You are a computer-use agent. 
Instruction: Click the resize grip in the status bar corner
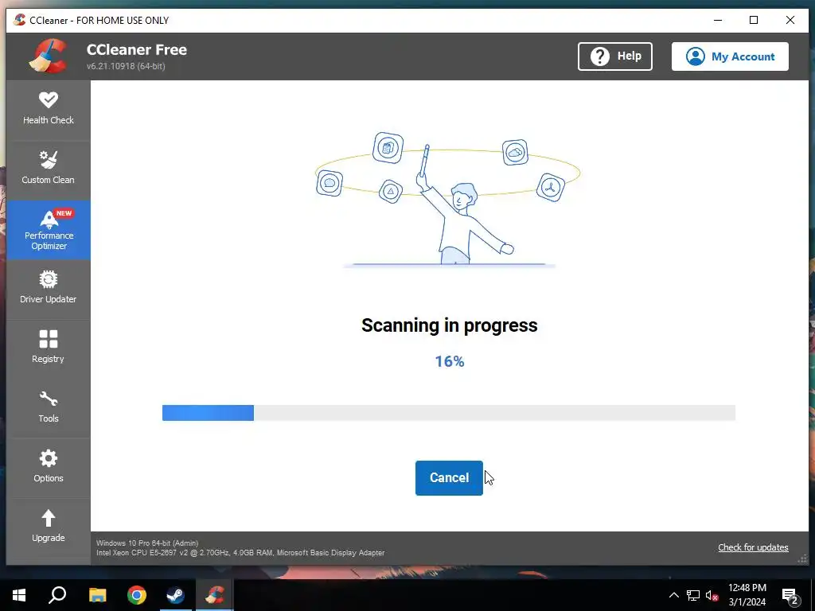coord(803,559)
